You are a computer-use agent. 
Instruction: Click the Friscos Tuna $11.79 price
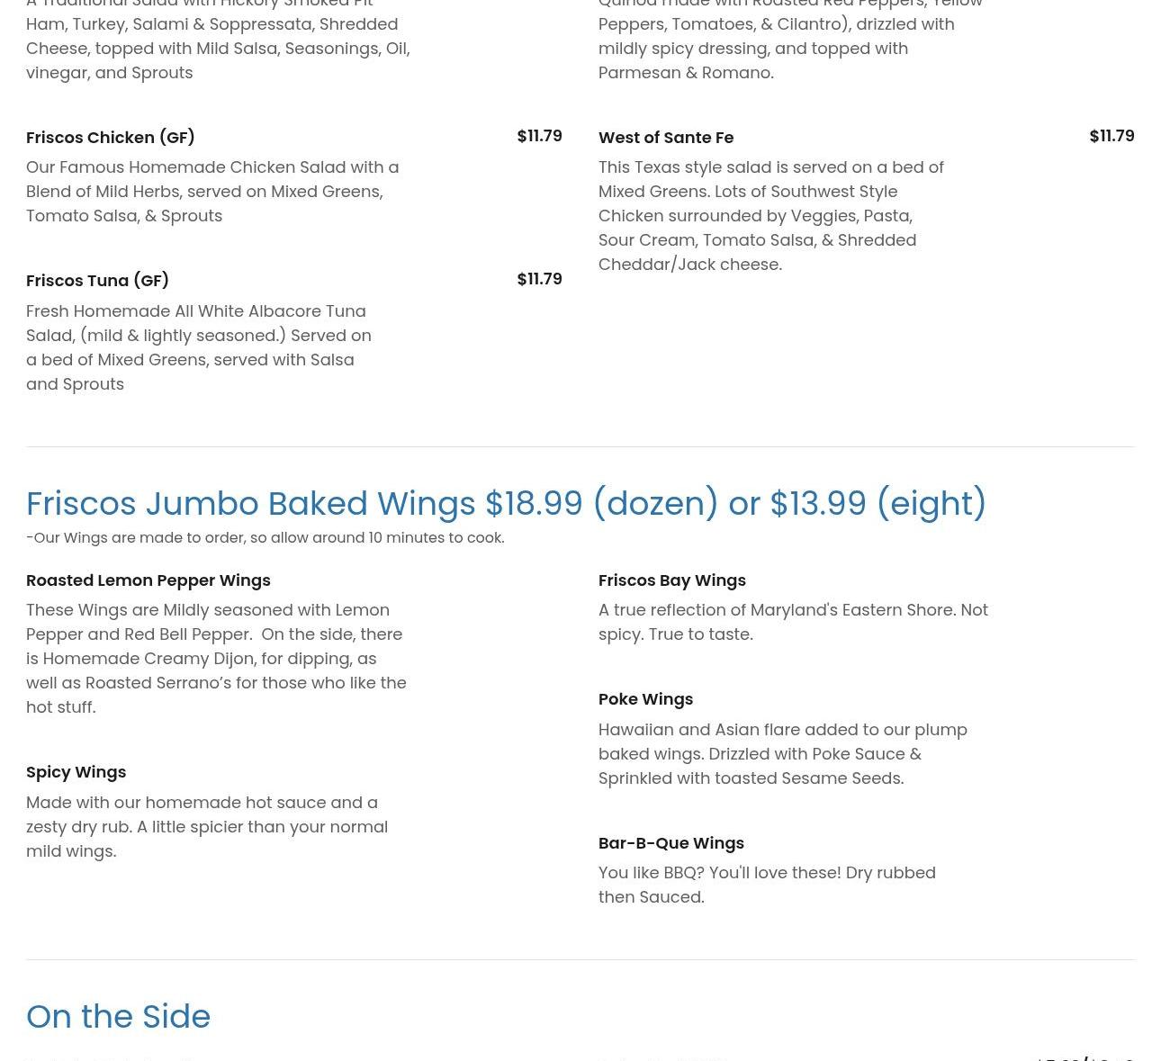(x=539, y=279)
